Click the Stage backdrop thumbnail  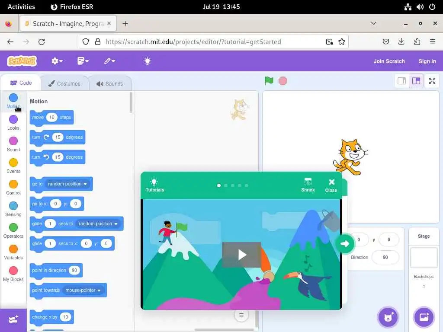pos(424,258)
